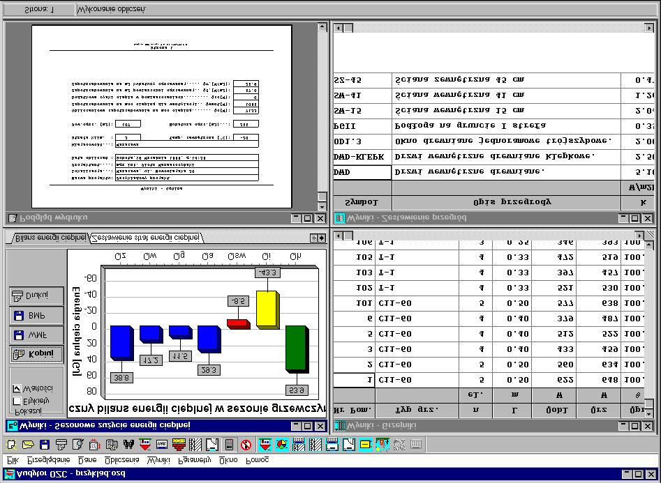Click the cyan room-outline results icon

pyautogui.click(x=349, y=444)
